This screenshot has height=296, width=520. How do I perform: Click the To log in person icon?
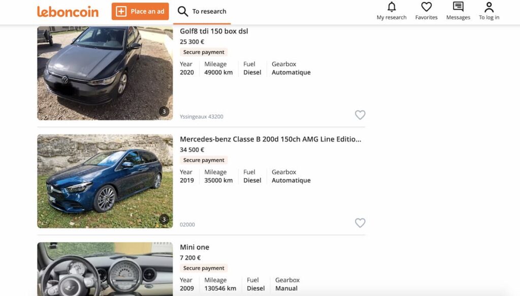[489, 7]
